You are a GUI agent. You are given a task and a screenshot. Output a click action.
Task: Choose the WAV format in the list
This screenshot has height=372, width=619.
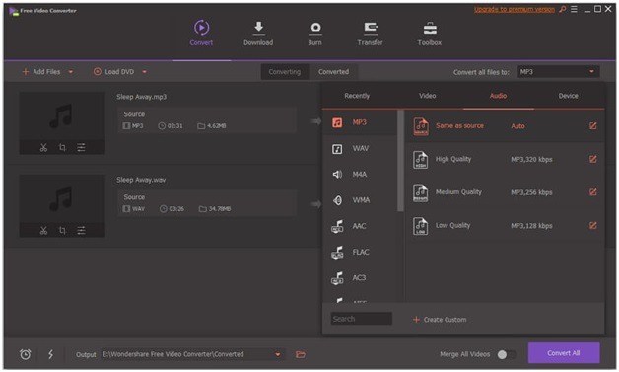[x=360, y=149]
